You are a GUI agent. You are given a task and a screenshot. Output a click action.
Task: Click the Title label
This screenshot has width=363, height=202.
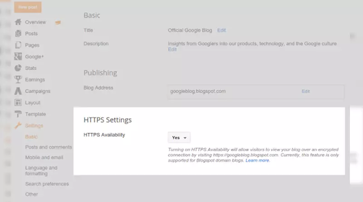(88, 30)
